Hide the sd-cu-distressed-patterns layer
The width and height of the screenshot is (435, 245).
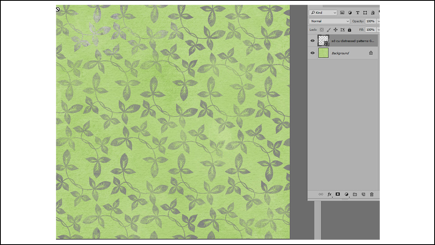(x=313, y=41)
